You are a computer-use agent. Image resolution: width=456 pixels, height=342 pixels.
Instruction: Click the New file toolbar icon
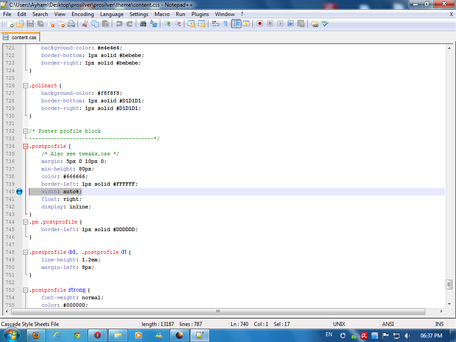click(x=10, y=24)
